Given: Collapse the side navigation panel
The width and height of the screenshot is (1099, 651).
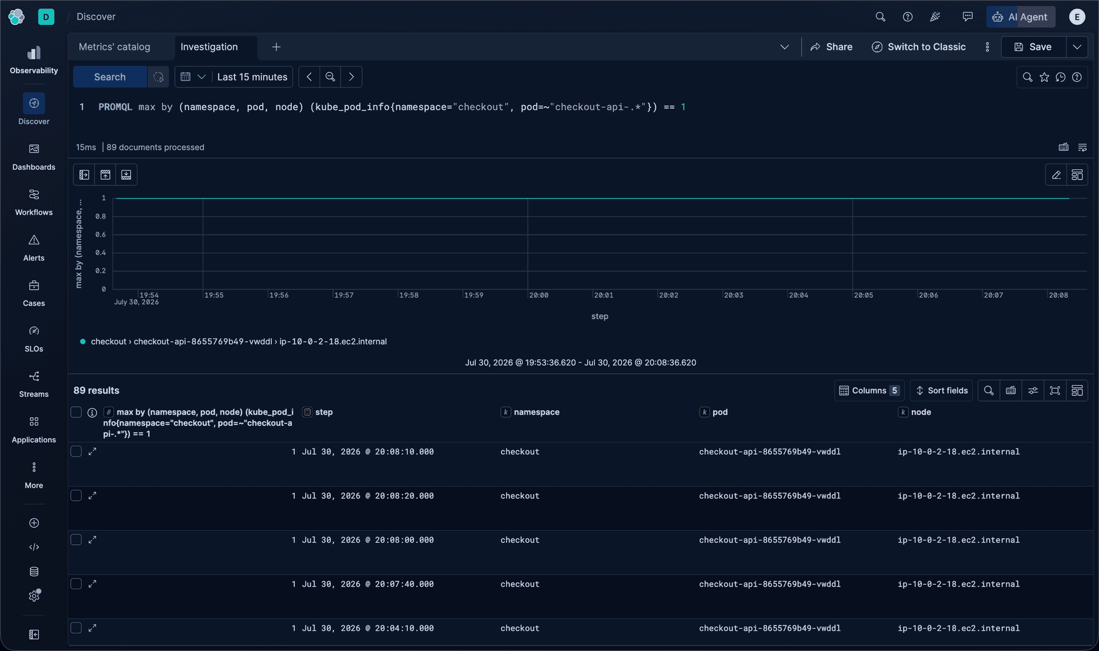Looking at the screenshot, I should point(34,634).
